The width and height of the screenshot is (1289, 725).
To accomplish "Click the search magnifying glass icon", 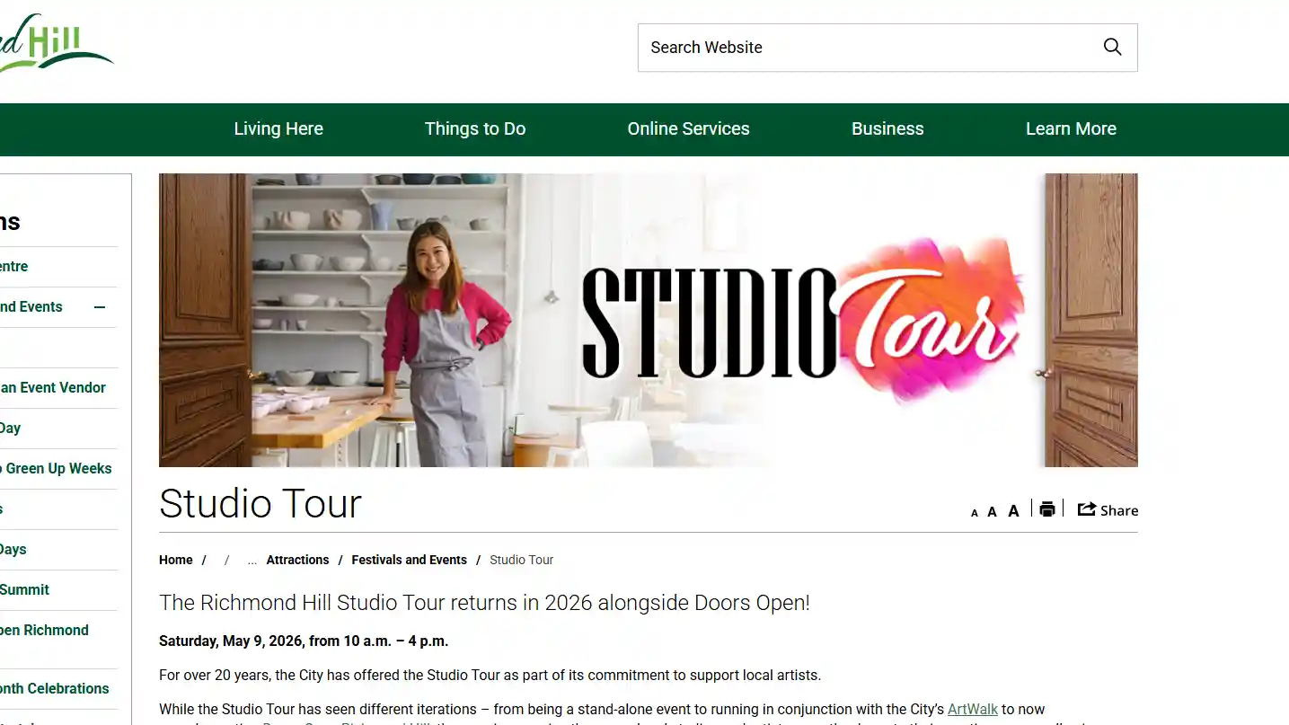I will pos(1112,47).
